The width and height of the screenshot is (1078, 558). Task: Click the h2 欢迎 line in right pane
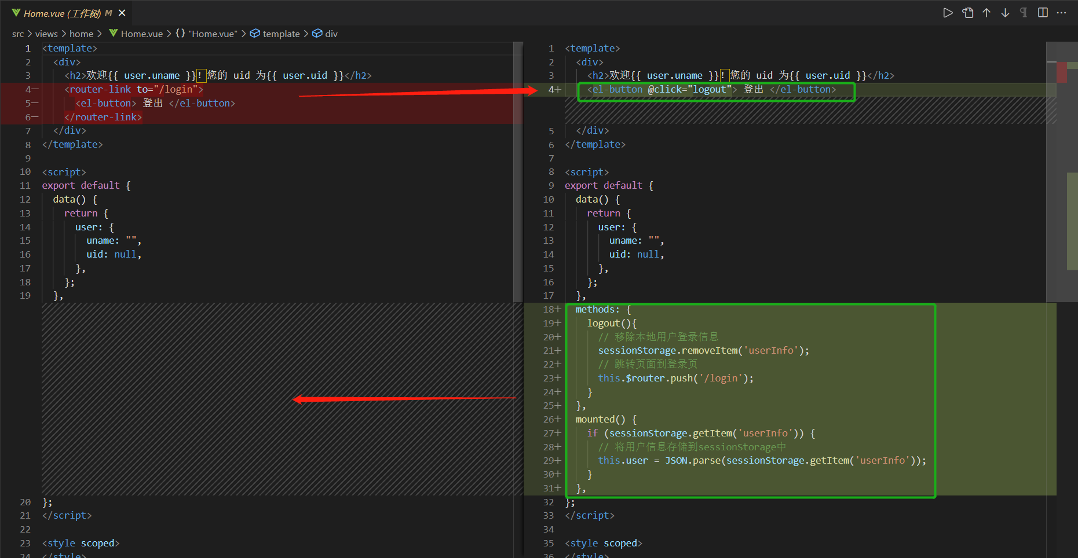[x=741, y=76]
